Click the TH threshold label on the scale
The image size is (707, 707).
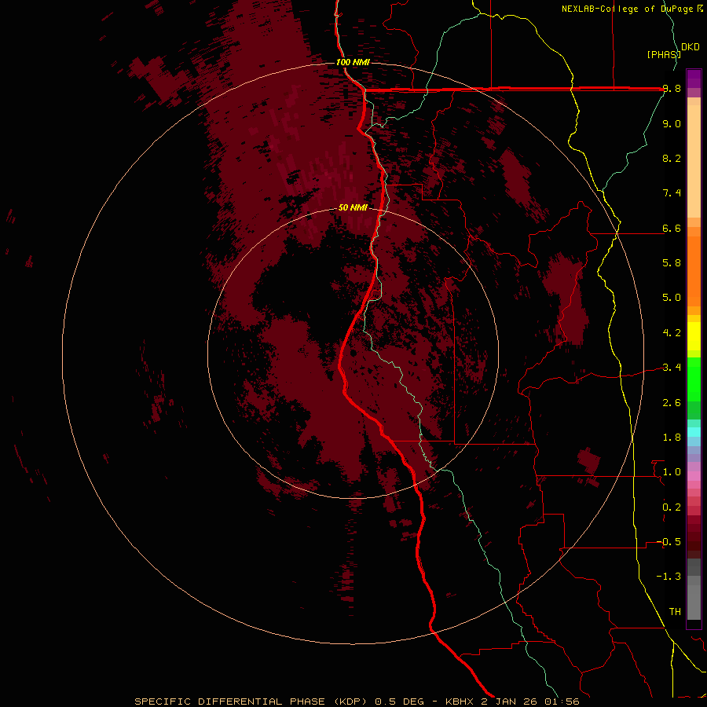(x=675, y=612)
